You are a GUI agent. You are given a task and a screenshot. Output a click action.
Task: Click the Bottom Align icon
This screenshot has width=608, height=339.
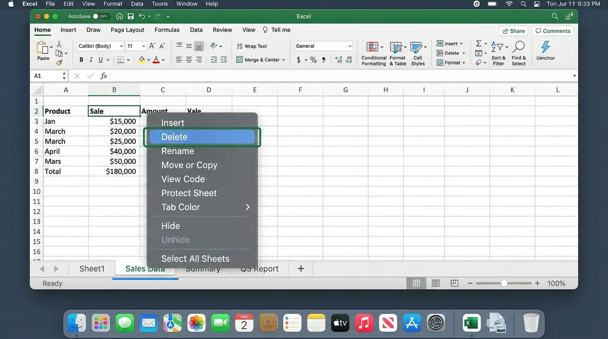coord(199,46)
